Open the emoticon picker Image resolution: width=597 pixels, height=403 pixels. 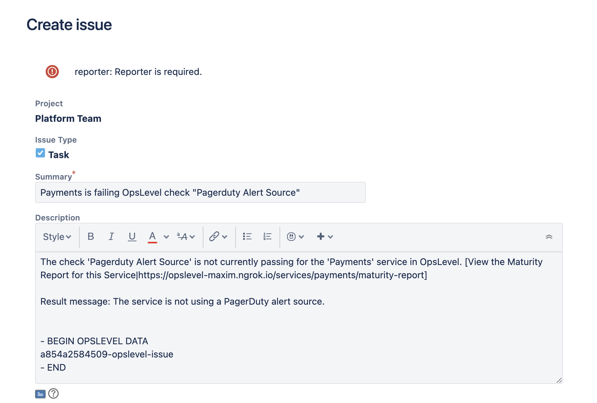click(291, 236)
